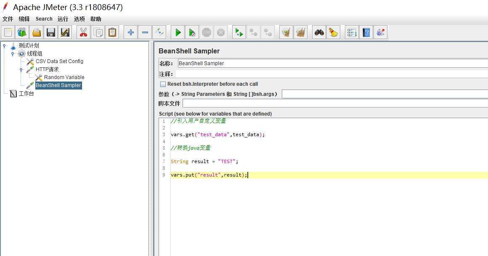Open the 编辑 menu
Image resolution: width=488 pixels, height=256 pixels.
[x=24, y=19]
